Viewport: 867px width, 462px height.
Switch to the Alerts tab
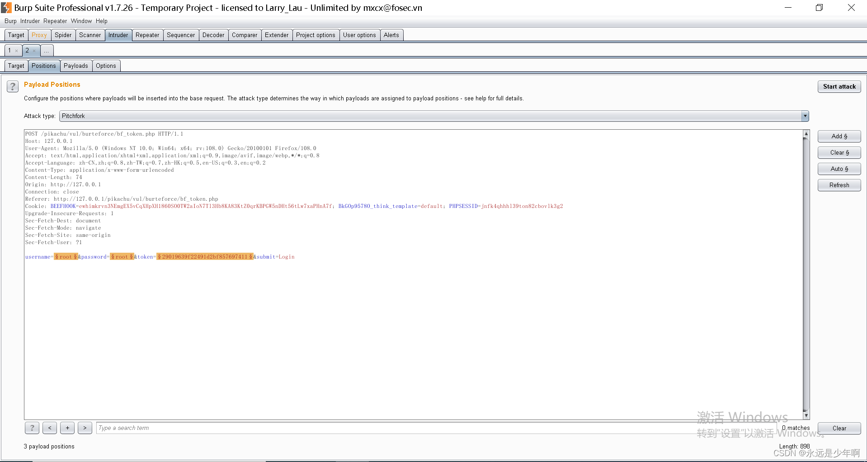point(391,35)
